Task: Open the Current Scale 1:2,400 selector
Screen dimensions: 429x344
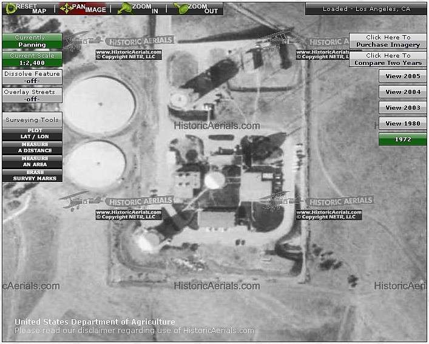Action: pyautogui.click(x=32, y=59)
